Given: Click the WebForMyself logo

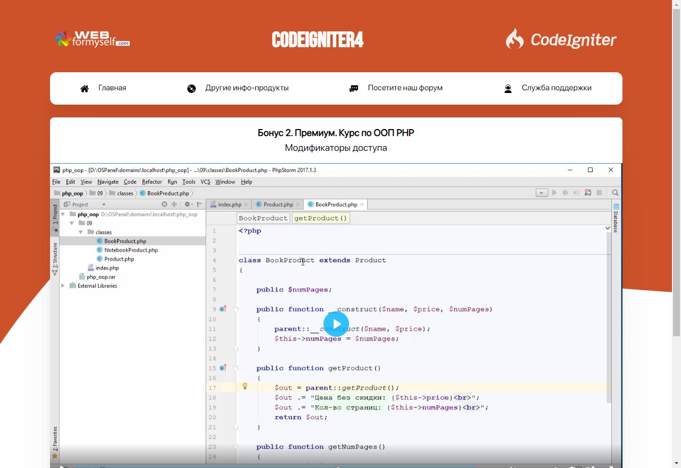Looking at the screenshot, I should (x=93, y=39).
